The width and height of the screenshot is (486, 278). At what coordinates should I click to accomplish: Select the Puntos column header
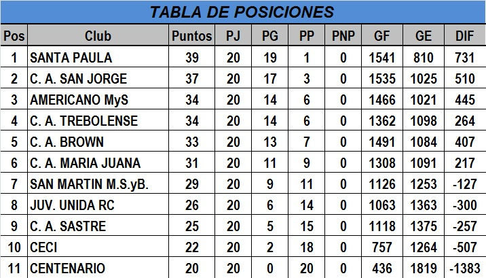(192, 35)
